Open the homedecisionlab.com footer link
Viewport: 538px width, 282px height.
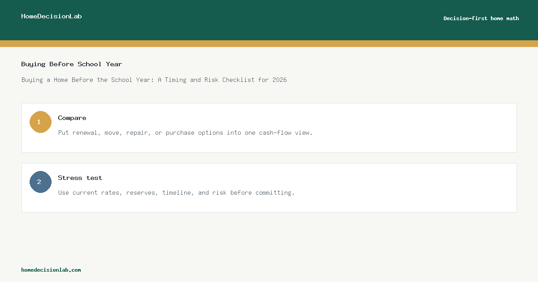[51, 270]
